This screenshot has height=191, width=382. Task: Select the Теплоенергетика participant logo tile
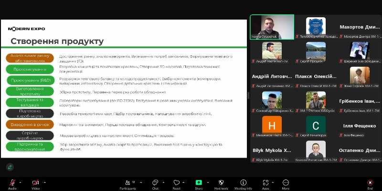316,27
